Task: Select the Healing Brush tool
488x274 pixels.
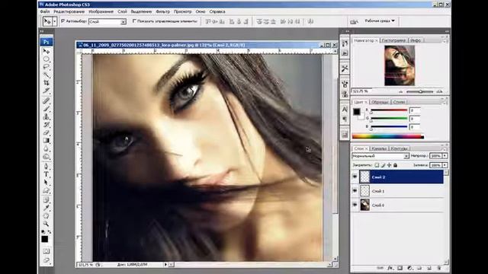Action: (46, 100)
